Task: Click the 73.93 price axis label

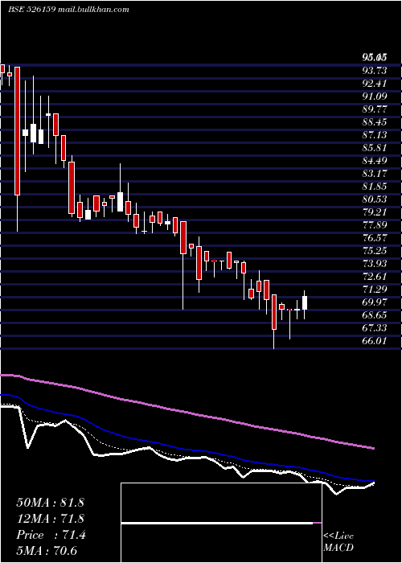Action: [374, 264]
